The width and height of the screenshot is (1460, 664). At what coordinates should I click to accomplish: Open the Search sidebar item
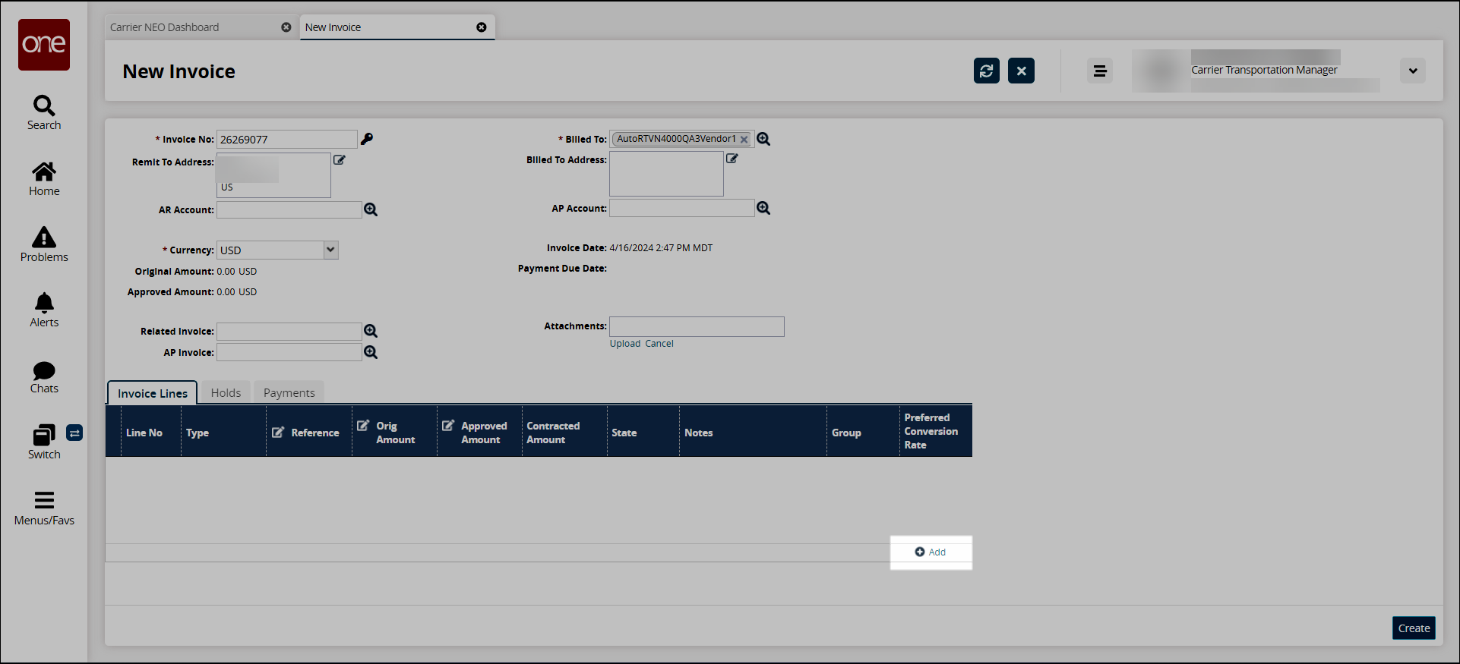[44, 113]
